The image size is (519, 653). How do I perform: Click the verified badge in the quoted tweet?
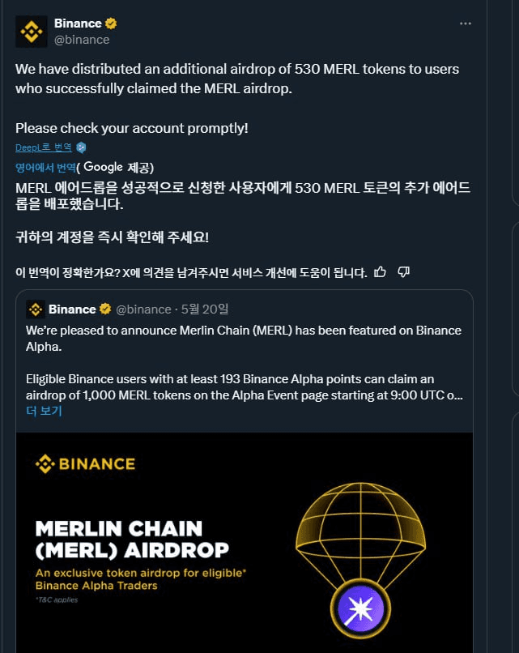click(x=105, y=309)
